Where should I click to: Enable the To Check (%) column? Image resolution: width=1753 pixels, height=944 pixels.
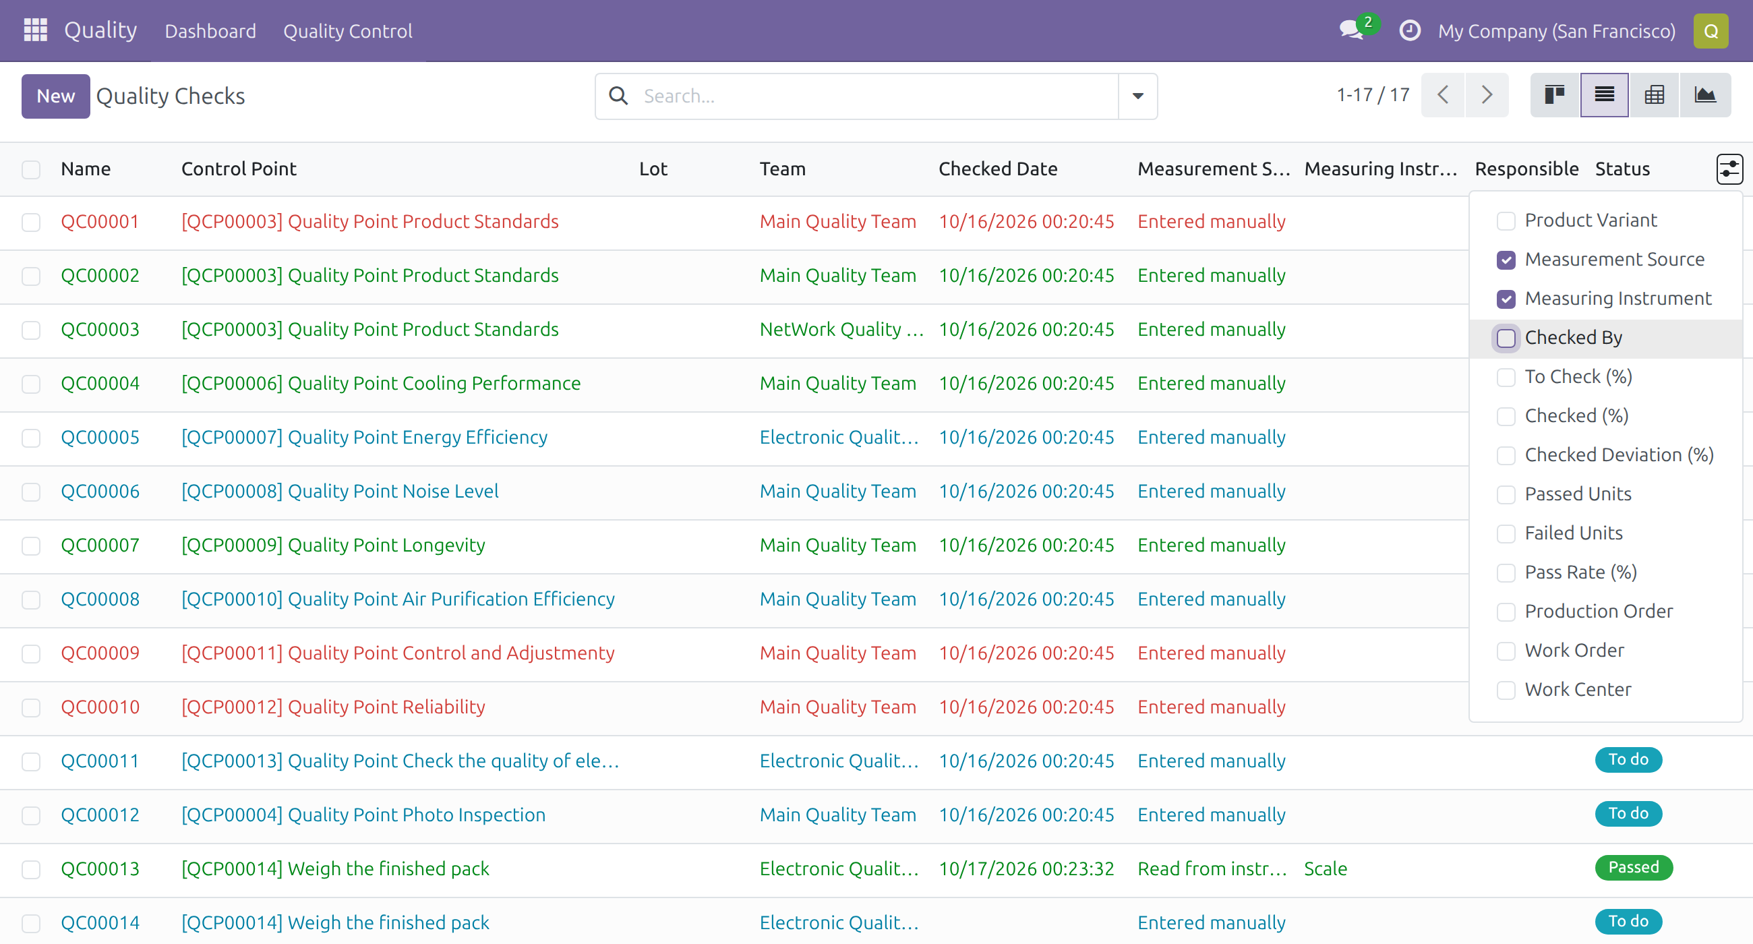[1506, 377]
